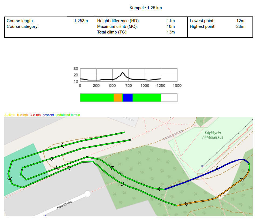256x219 pixels.
Task: Click the B-climb legend label
Action: pos(22,115)
